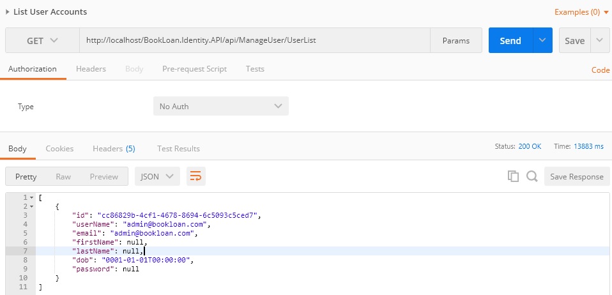Fold the JSON array at line 1
Viewport: 612px width, 295px height.
[x=31, y=197]
